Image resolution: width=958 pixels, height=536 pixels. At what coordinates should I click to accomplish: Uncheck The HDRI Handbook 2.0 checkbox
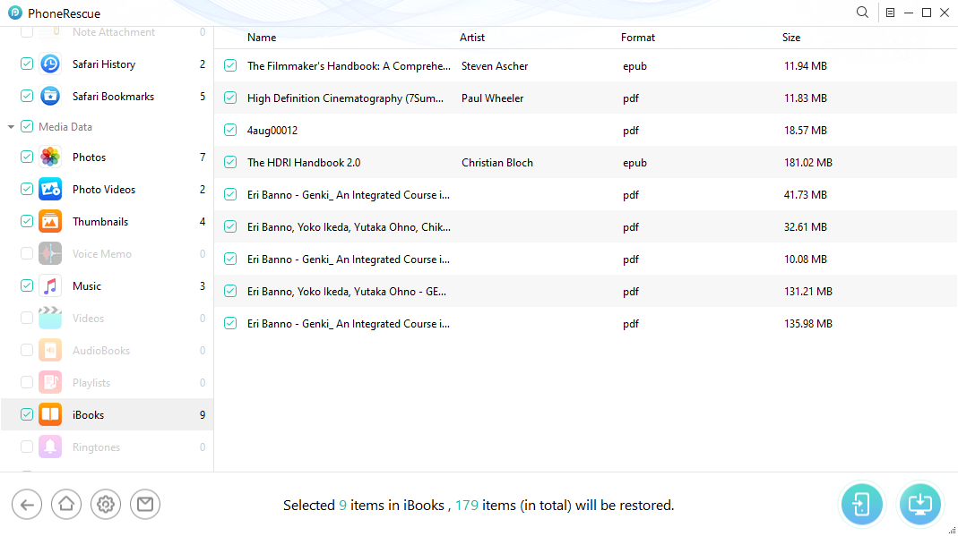(x=230, y=163)
